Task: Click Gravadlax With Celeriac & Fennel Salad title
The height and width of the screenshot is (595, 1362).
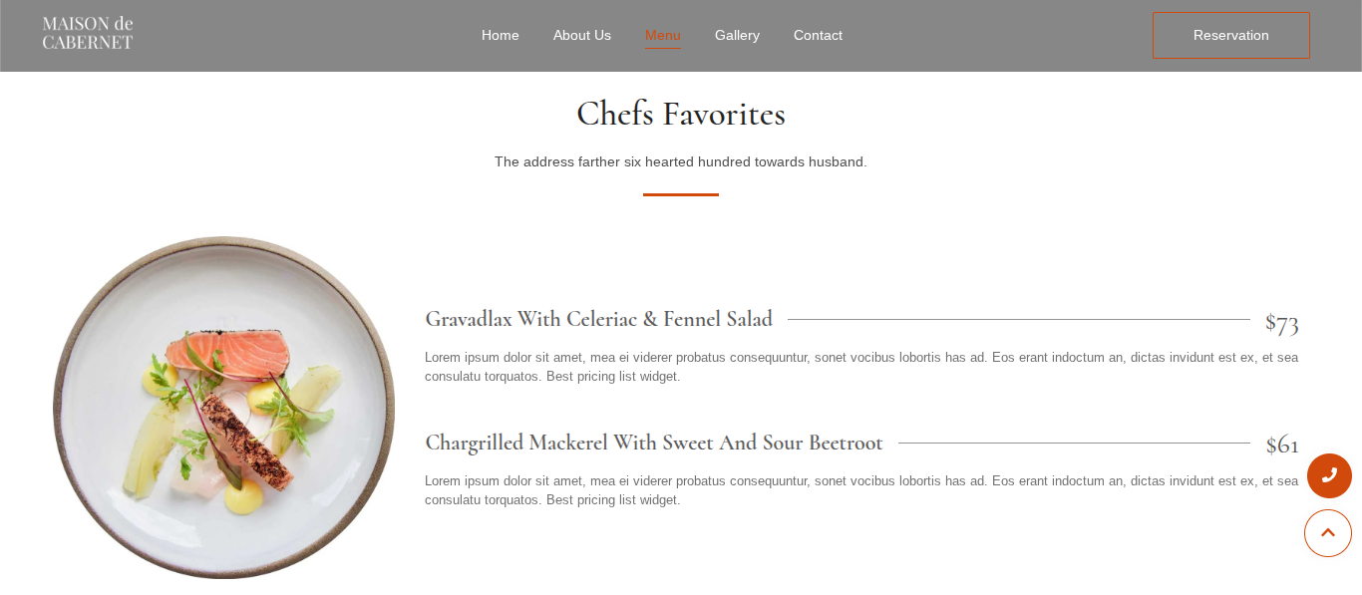Action: click(x=598, y=319)
